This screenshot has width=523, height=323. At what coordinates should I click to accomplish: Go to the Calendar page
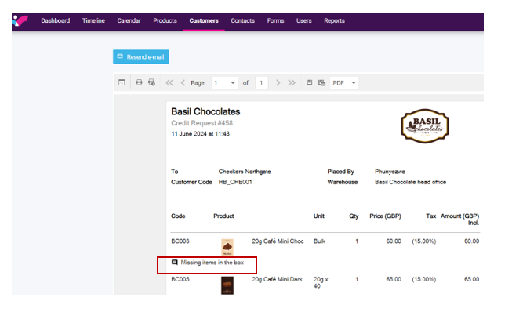point(129,21)
